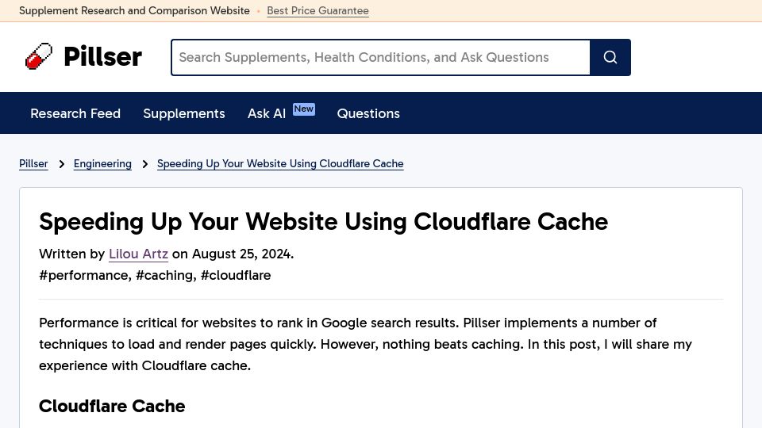
Task: Click the 'August 25, 2024' date text
Action: (x=242, y=254)
